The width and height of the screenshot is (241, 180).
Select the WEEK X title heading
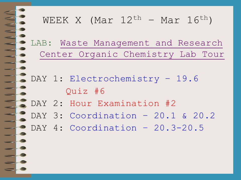(x=128, y=20)
